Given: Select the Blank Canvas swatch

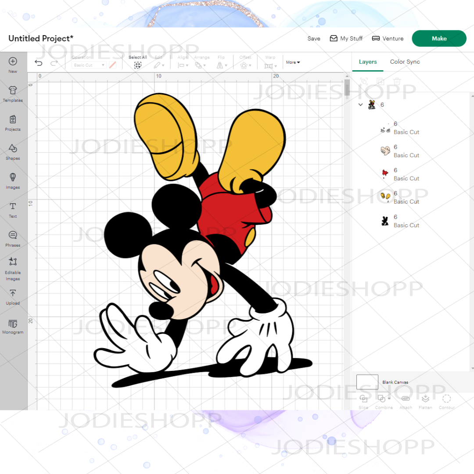Looking at the screenshot, I should pyautogui.click(x=367, y=382).
